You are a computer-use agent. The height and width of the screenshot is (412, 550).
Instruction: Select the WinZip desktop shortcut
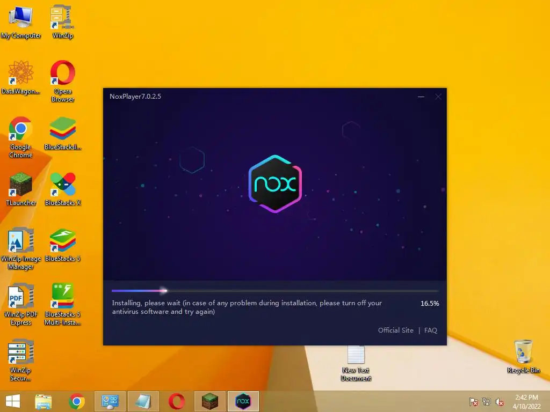[62, 22]
